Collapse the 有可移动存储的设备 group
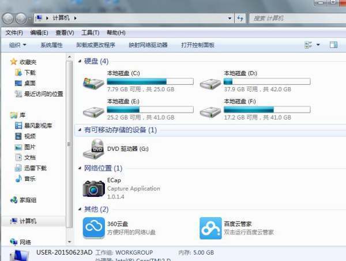Screen dimensions: 346x261 click(x=80, y=130)
